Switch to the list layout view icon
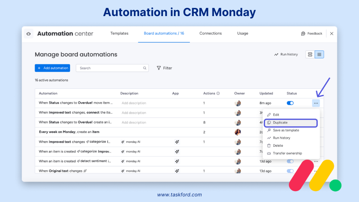Image resolution: width=359 pixels, height=202 pixels. point(319,55)
